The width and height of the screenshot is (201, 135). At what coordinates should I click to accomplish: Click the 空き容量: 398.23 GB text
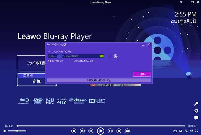[83, 61]
